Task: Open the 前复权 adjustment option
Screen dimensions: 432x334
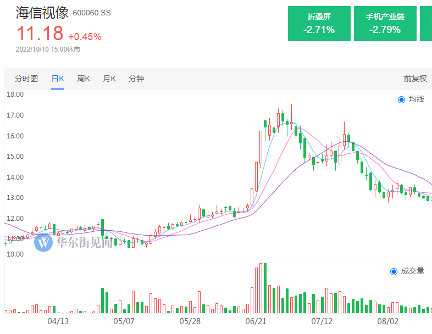Action: (x=415, y=79)
